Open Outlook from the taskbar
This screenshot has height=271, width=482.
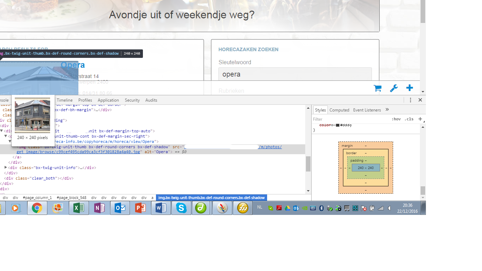point(119,208)
